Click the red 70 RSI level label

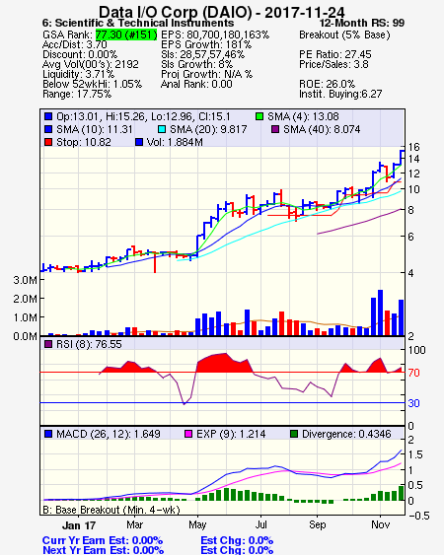413,373
